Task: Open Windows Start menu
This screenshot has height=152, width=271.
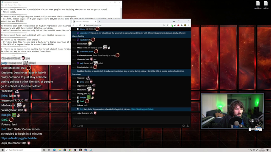Action: coord(3,150)
